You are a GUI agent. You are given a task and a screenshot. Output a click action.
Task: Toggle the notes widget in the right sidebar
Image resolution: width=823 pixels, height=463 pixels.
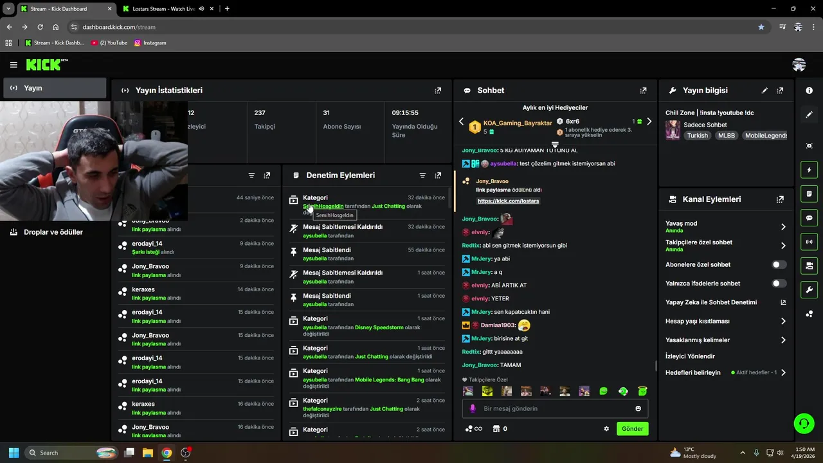click(809, 194)
